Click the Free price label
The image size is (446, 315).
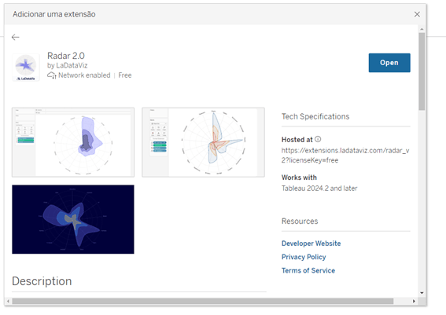[x=125, y=75]
